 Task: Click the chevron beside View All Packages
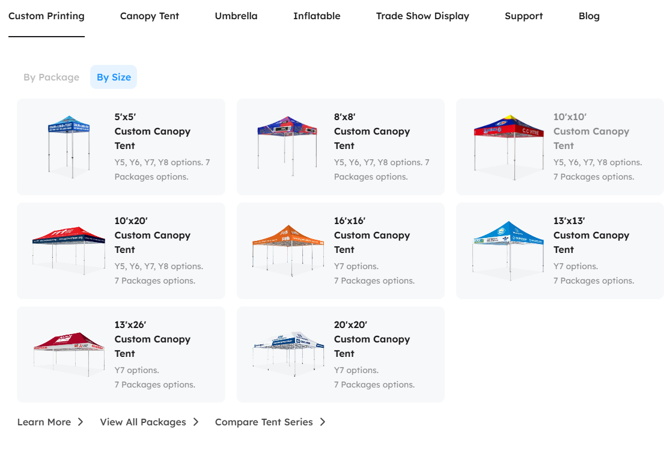[196, 422]
